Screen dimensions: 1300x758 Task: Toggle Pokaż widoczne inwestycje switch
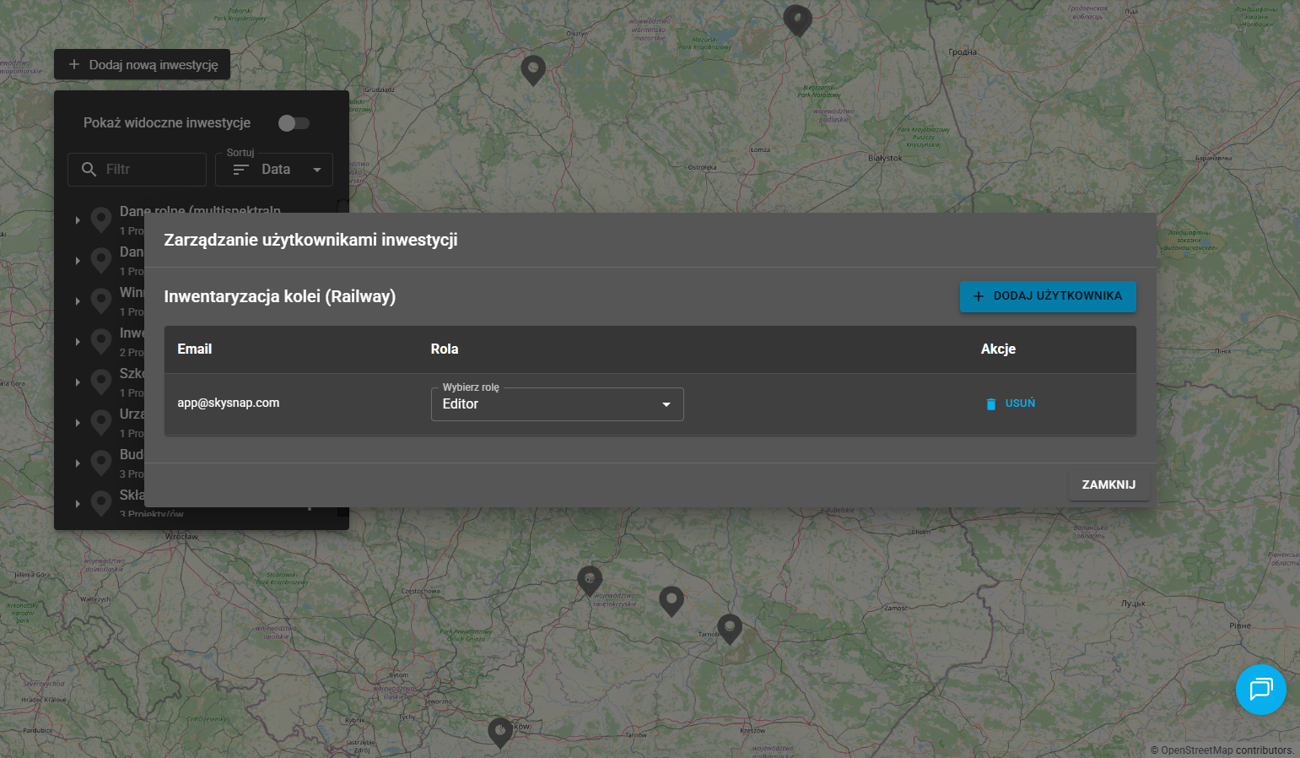pyautogui.click(x=294, y=123)
